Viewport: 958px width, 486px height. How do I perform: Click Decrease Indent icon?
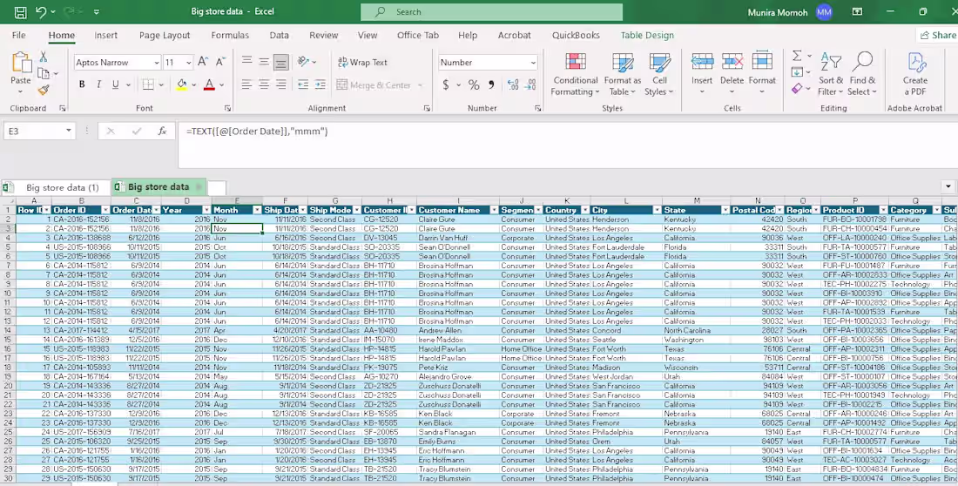[303, 85]
